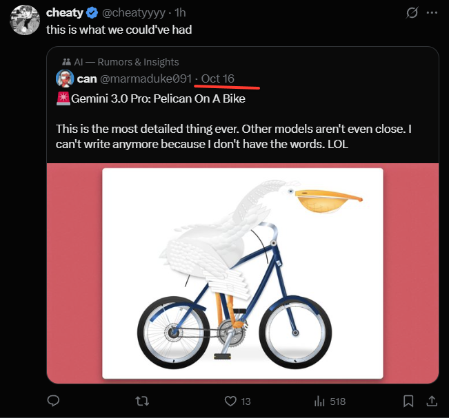Bookmark this post

pyautogui.click(x=408, y=401)
